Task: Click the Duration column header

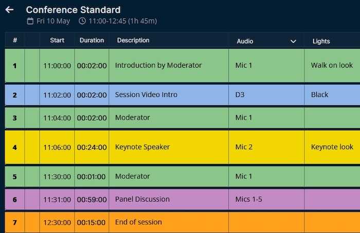Action: [x=92, y=41]
